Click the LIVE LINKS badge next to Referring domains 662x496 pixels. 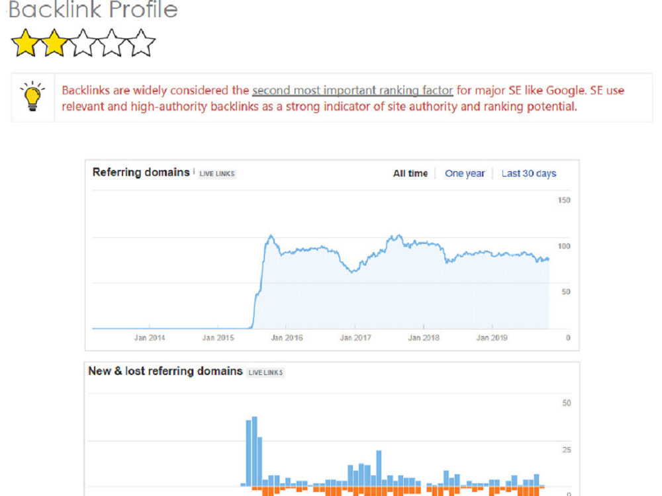217,174
